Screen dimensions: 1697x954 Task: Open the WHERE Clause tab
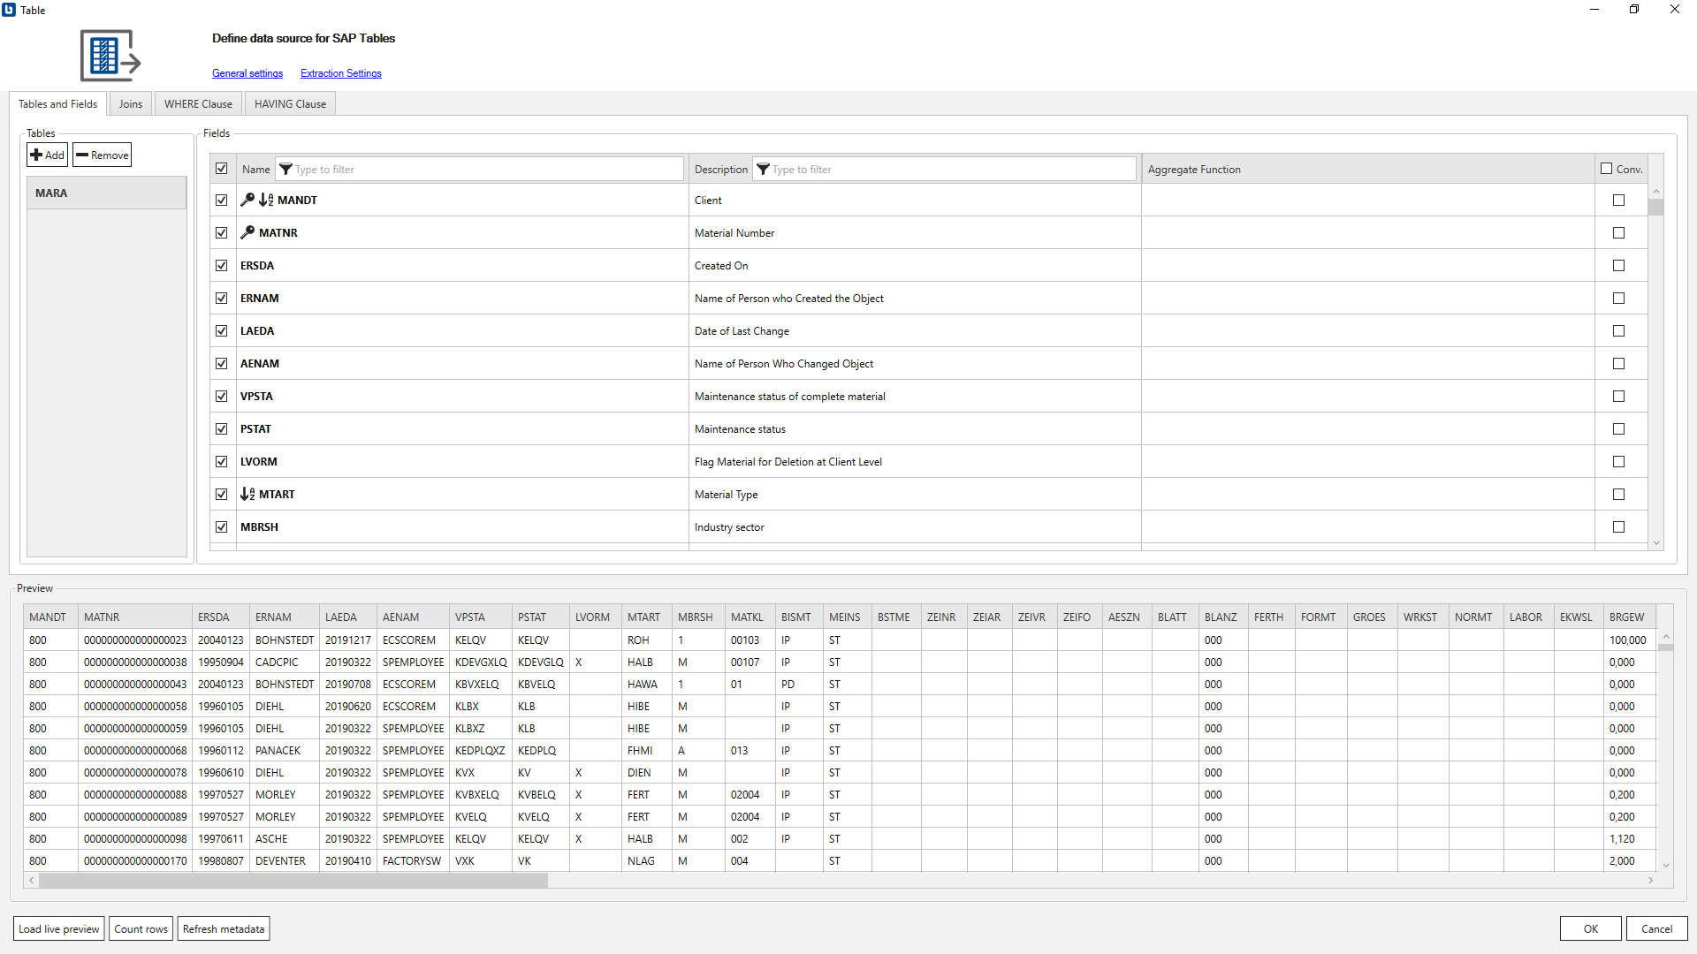tap(197, 103)
